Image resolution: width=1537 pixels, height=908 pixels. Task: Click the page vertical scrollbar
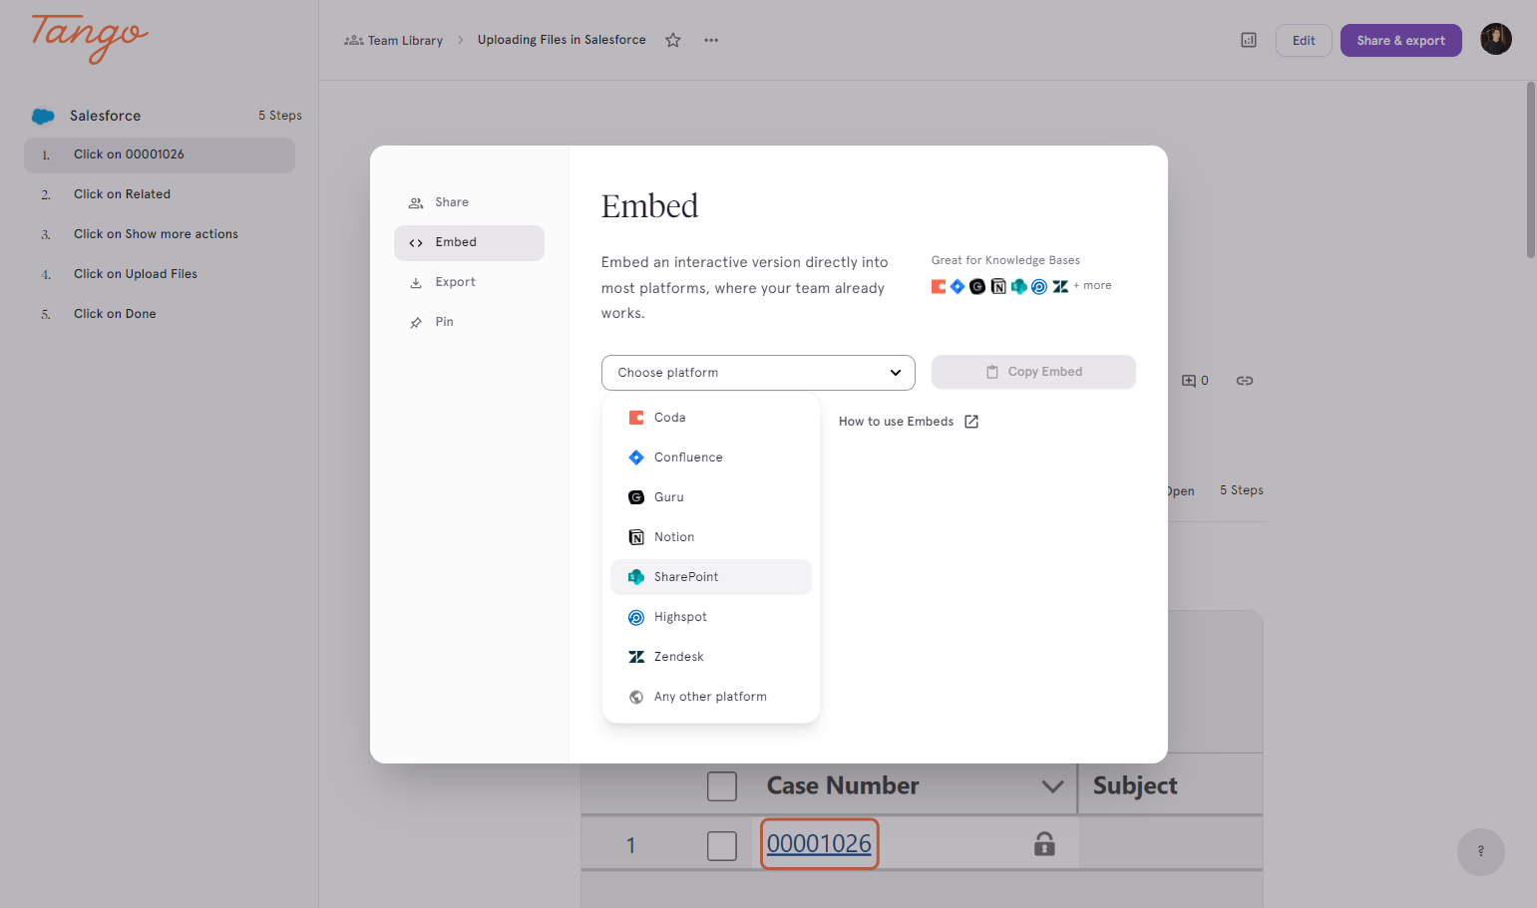(1531, 170)
